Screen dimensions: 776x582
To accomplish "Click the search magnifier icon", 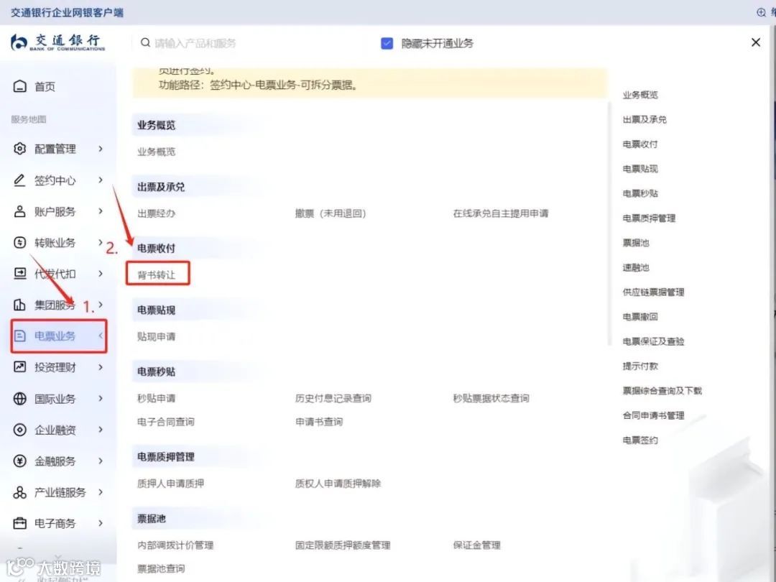I will [145, 42].
